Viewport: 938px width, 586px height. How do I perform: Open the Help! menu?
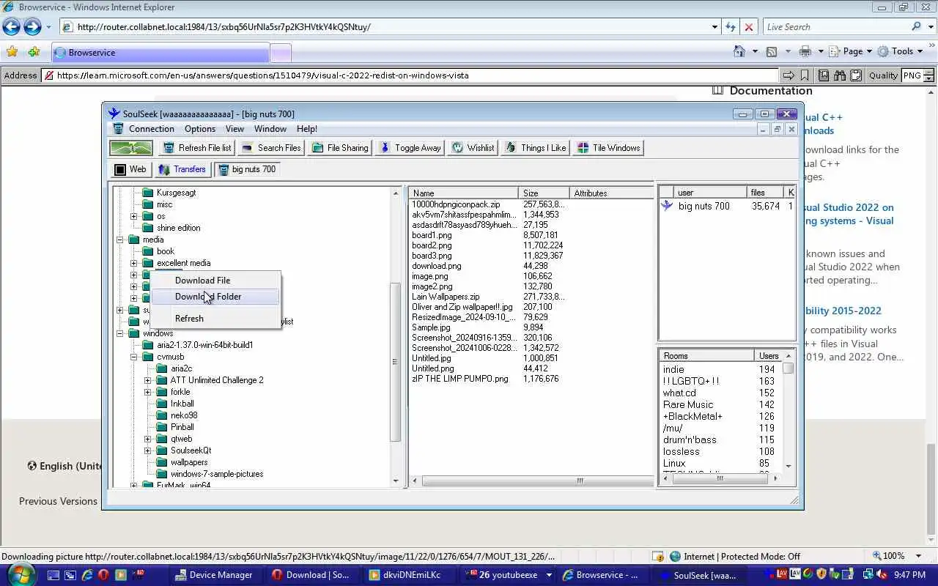306,129
